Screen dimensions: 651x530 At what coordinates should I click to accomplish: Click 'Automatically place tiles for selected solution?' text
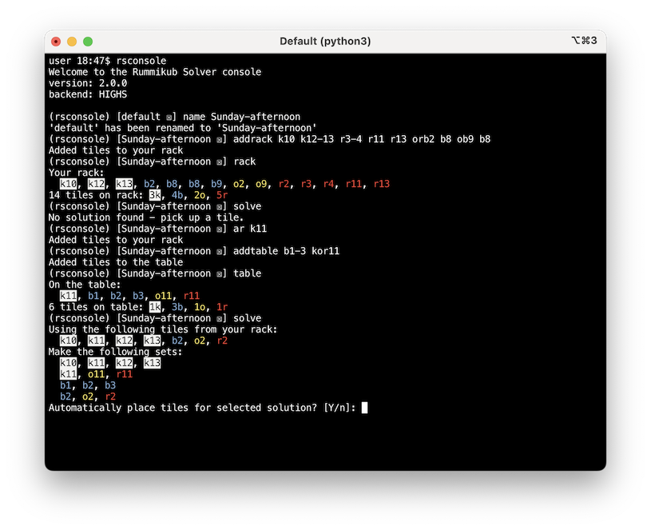coord(183,408)
